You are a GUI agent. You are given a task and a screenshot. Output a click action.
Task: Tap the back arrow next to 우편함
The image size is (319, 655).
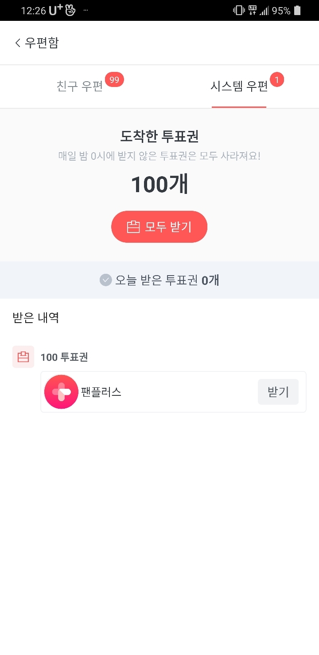(18, 43)
